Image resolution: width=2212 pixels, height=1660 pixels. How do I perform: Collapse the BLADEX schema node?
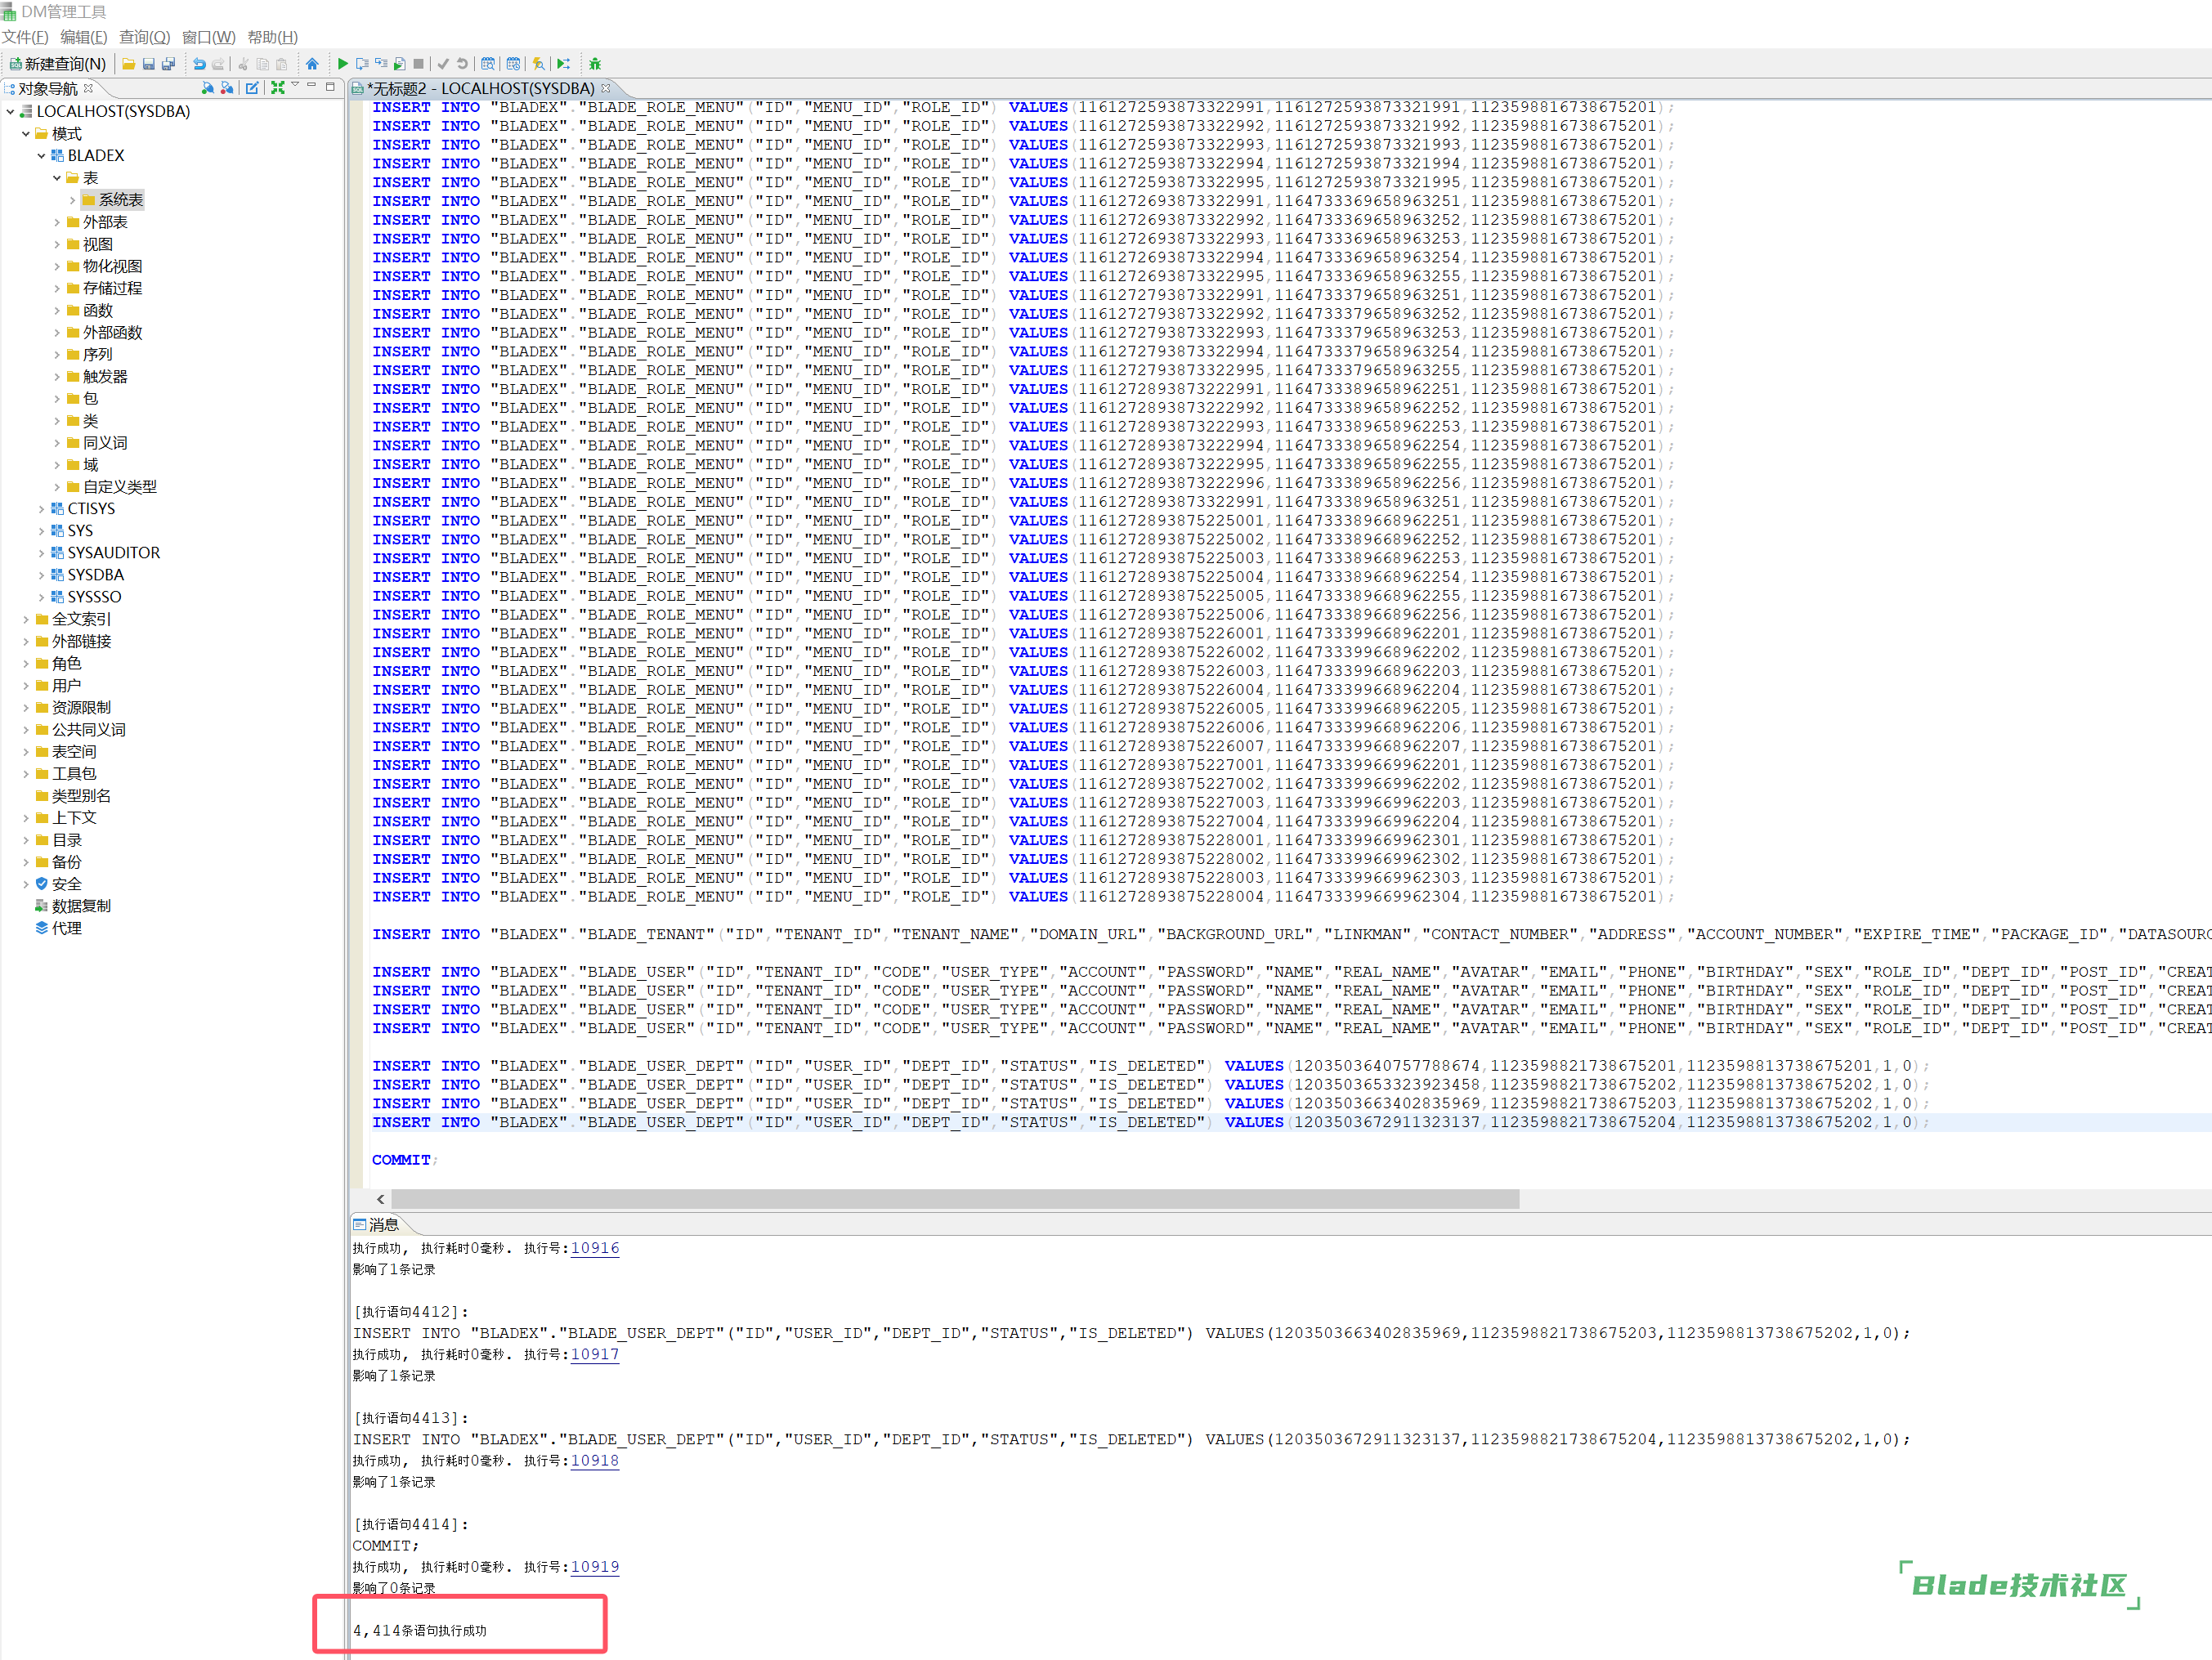(41, 155)
